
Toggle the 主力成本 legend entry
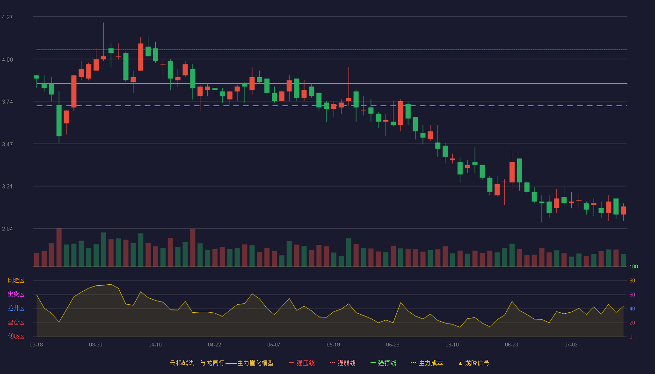(x=427, y=363)
